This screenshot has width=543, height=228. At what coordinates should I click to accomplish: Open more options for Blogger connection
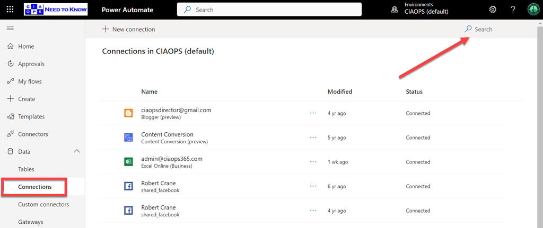313,113
